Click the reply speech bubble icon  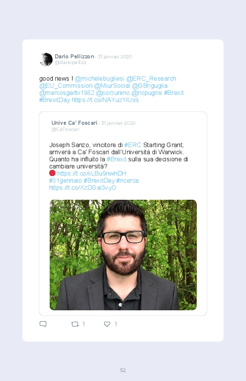pyautogui.click(x=43, y=324)
